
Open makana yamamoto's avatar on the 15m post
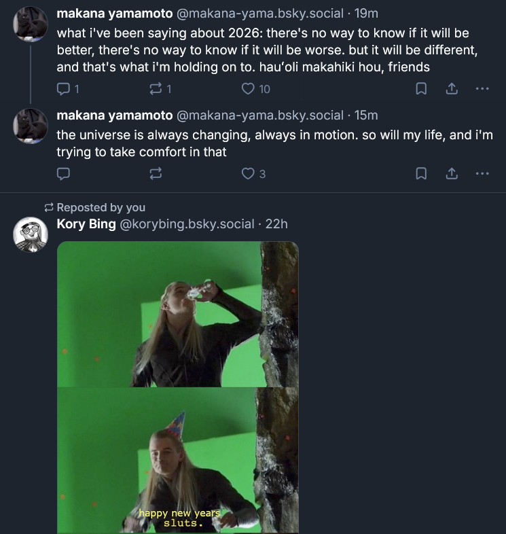coord(31,126)
